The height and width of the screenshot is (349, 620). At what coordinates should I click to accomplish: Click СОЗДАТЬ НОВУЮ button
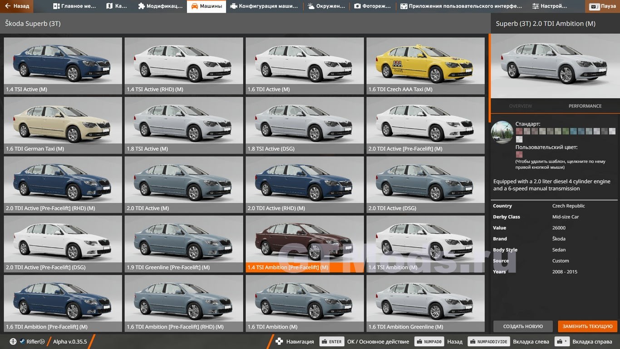(x=523, y=326)
